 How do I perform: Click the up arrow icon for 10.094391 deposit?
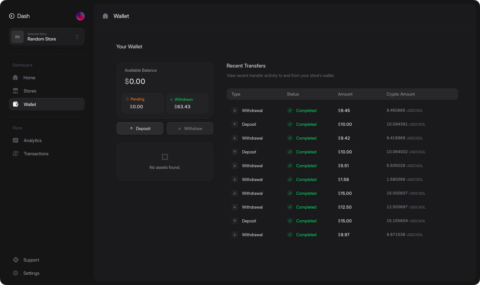pos(234,124)
